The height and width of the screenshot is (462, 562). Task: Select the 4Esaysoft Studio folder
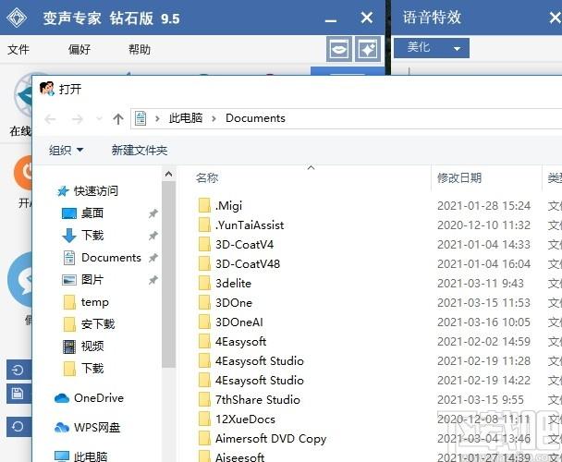pyautogui.click(x=250, y=380)
